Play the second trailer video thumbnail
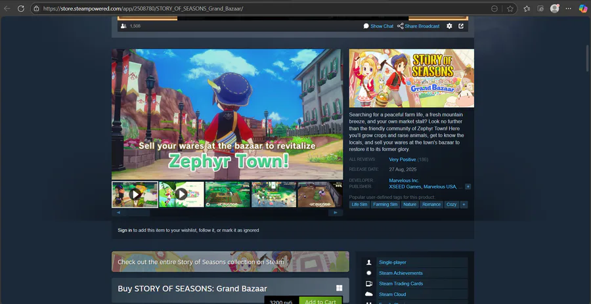The width and height of the screenshot is (591, 304). tap(181, 194)
